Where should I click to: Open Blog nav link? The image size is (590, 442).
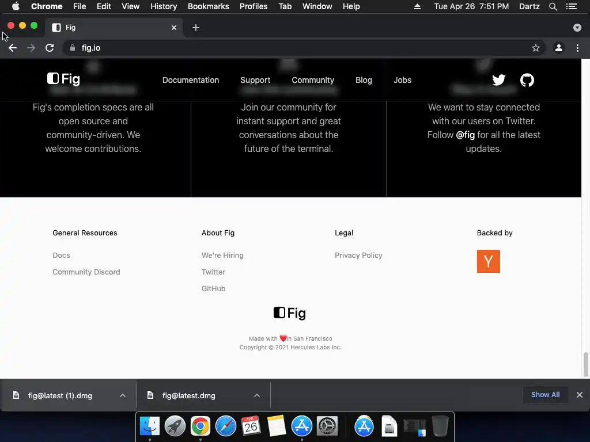(x=364, y=80)
